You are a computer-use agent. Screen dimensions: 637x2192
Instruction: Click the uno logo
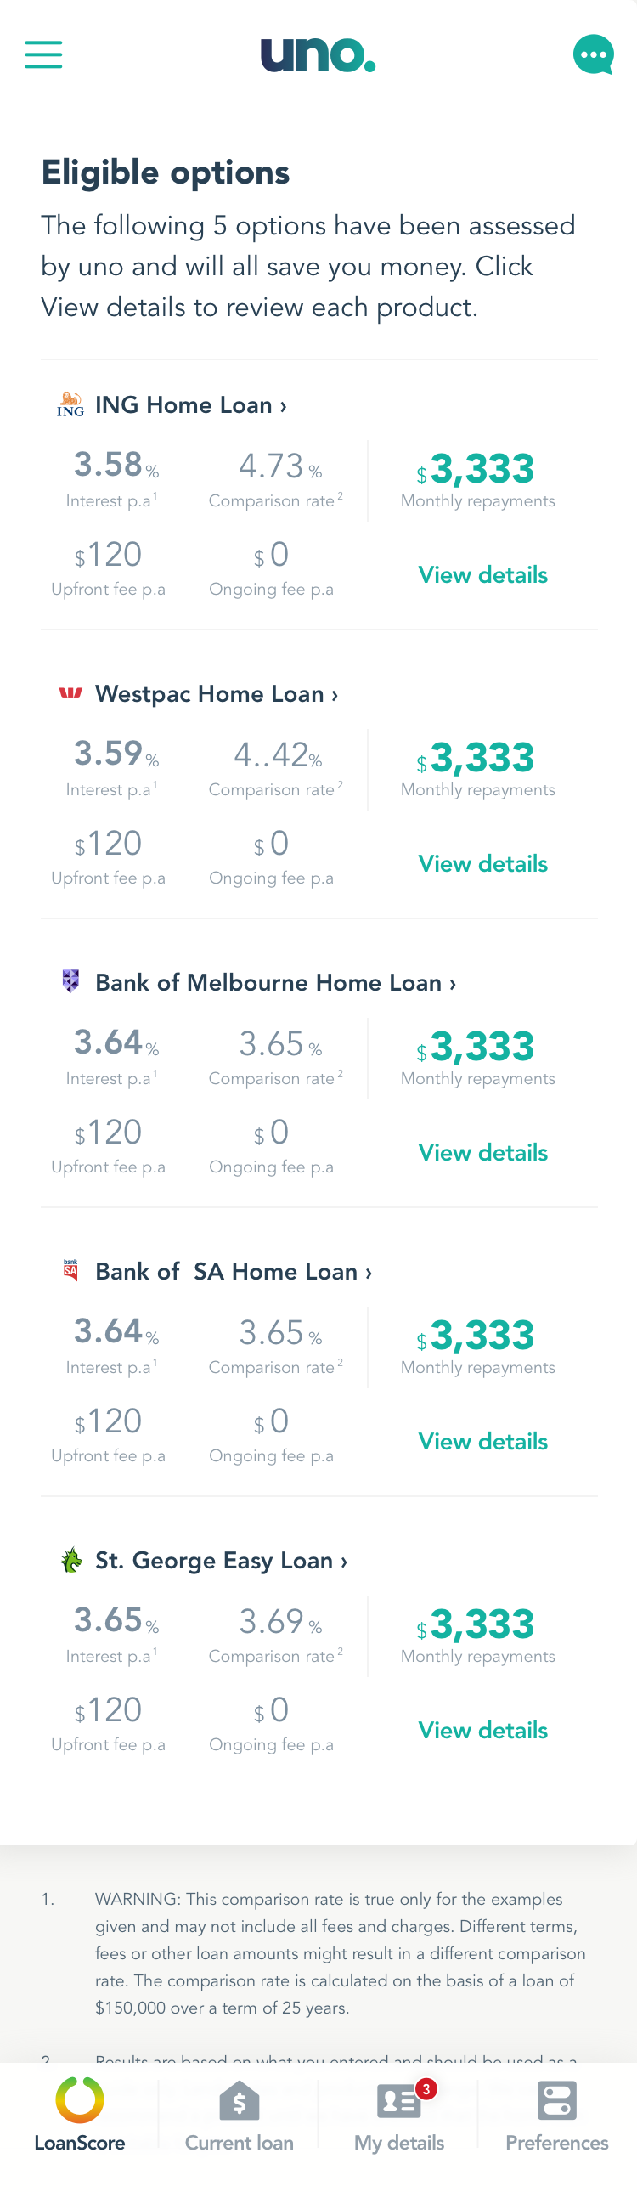pyautogui.click(x=318, y=55)
